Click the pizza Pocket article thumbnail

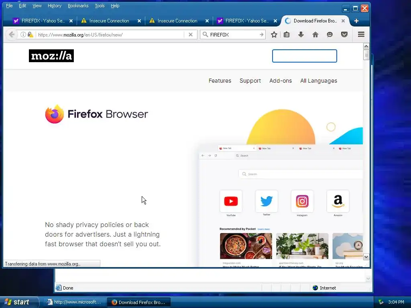(x=246, y=246)
